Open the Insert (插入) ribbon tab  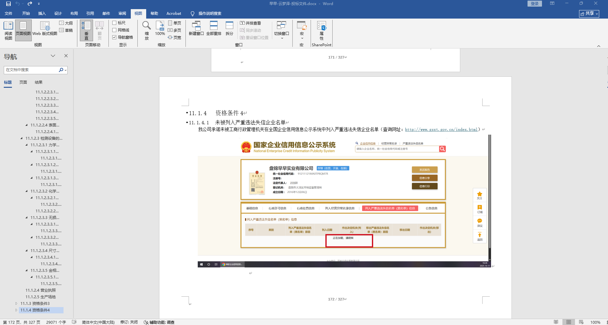42,14
